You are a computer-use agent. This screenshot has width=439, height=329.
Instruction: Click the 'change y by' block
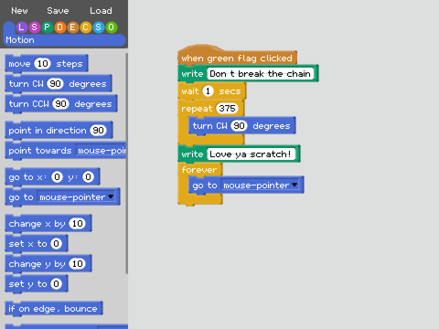point(48,264)
